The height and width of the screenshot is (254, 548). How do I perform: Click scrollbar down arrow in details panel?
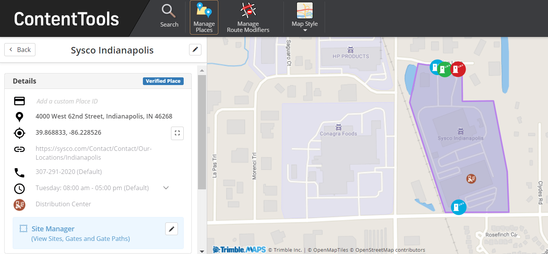pyautogui.click(x=202, y=251)
